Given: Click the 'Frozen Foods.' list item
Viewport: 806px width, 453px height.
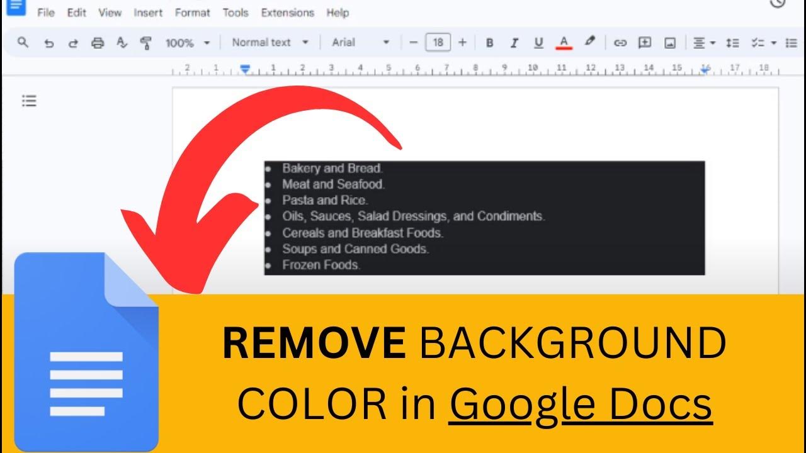Looking at the screenshot, I should click(x=321, y=265).
